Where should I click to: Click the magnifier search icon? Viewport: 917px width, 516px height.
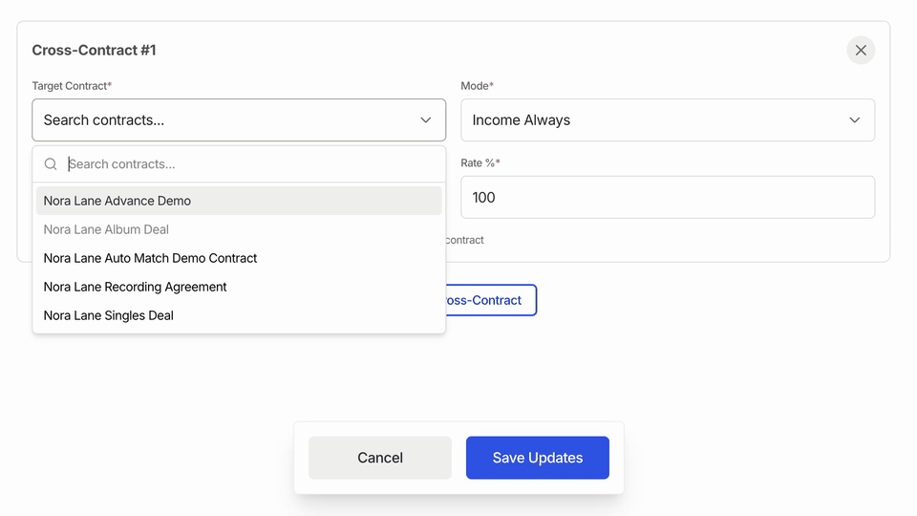pos(51,164)
